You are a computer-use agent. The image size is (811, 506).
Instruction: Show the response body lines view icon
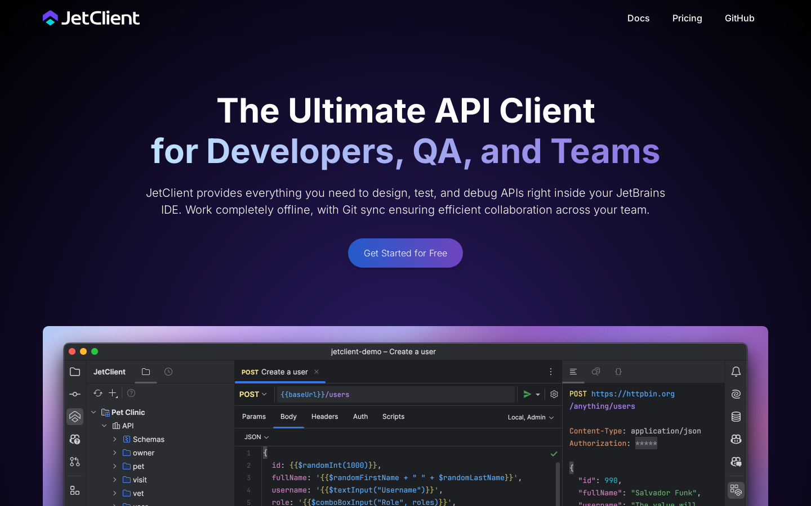click(x=573, y=372)
